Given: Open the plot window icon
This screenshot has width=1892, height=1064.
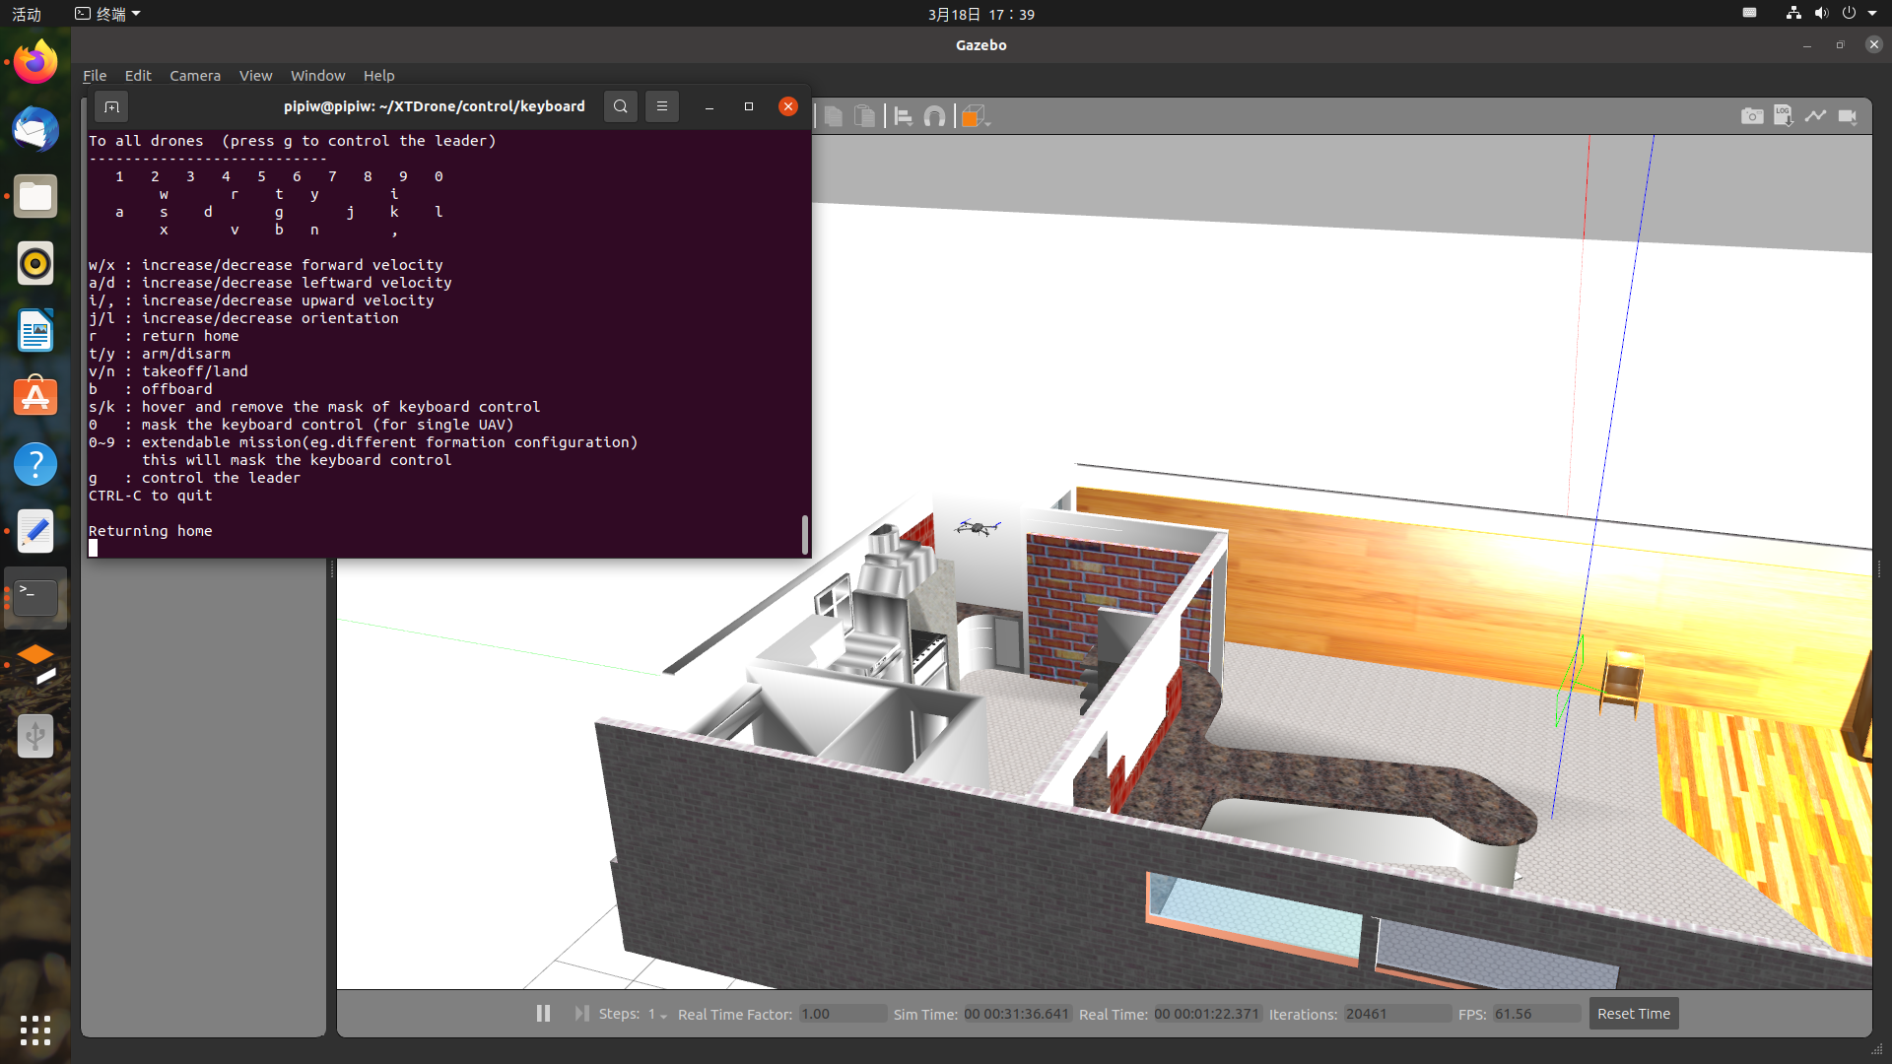Looking at the screenshot, I should 1815,116.
